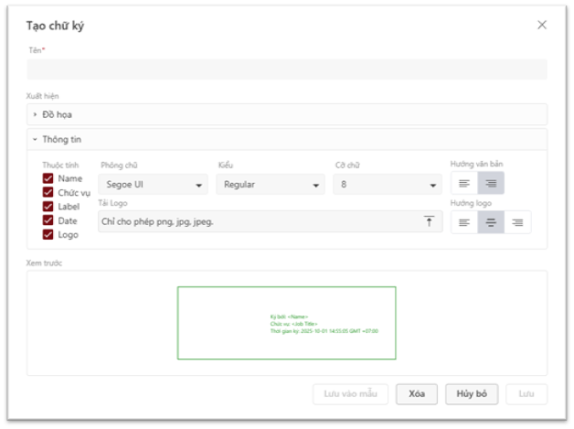Screen dimensions: 574x429
Task: Open the Kiểu Regular dropdown
Action: (270, 185)
